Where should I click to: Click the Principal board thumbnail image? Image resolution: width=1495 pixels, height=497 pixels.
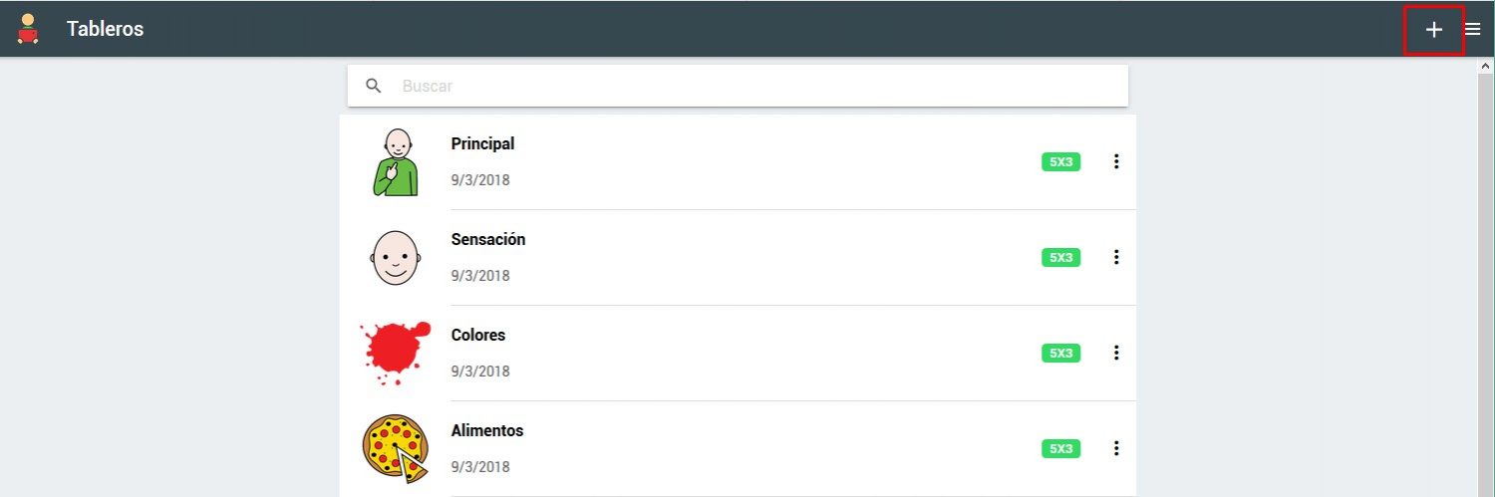click(395, 162)
